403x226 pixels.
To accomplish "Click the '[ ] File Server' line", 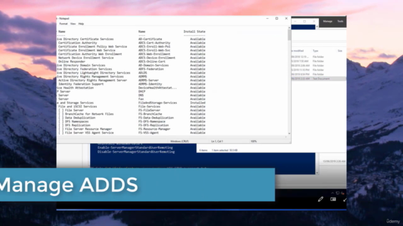I will click(x=71, y=110).
